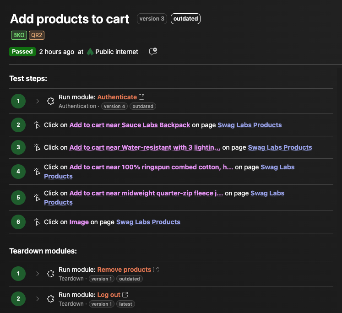
Task: Click the 'Add products to cart' title
Action: tap(70, 19)
